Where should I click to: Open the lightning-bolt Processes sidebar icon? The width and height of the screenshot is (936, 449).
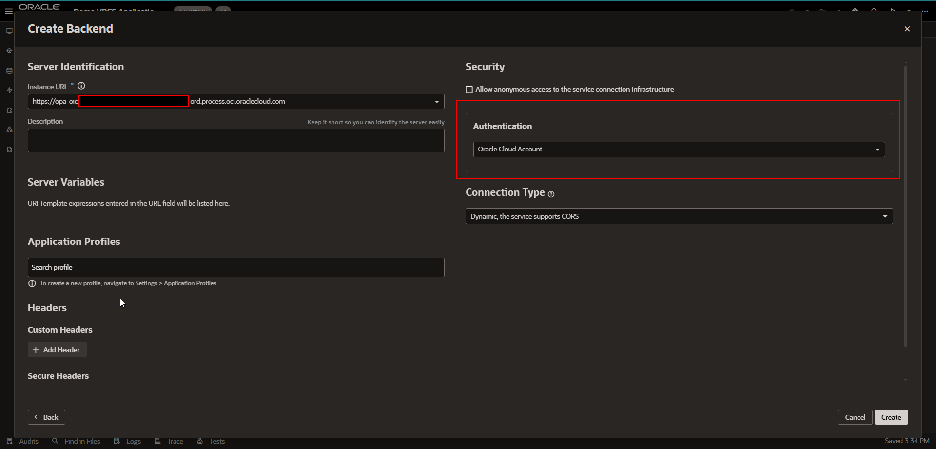(9, 90)
